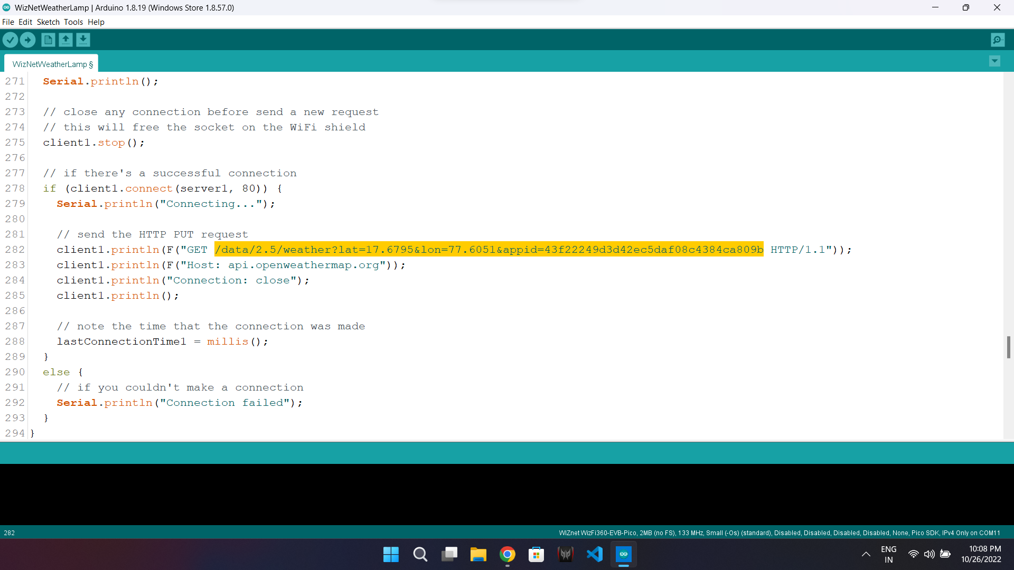Open the File menu
The image size is (1014, 570).
click(x=8, y=22)
